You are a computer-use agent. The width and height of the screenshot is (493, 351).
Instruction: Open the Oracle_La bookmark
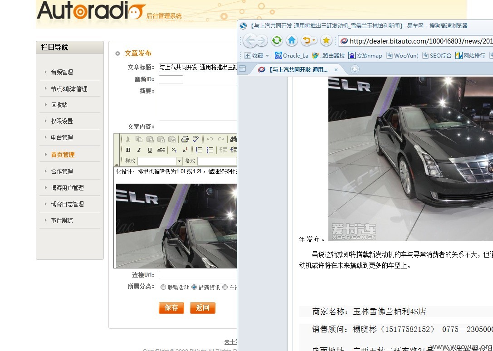[292, 56]
